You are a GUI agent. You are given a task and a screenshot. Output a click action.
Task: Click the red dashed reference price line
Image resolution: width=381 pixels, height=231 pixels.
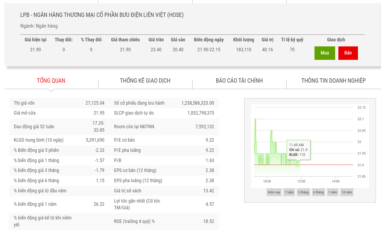[x=327, y=165]
